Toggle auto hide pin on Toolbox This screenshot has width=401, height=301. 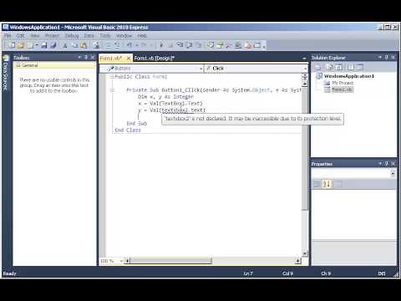point(86,57)
